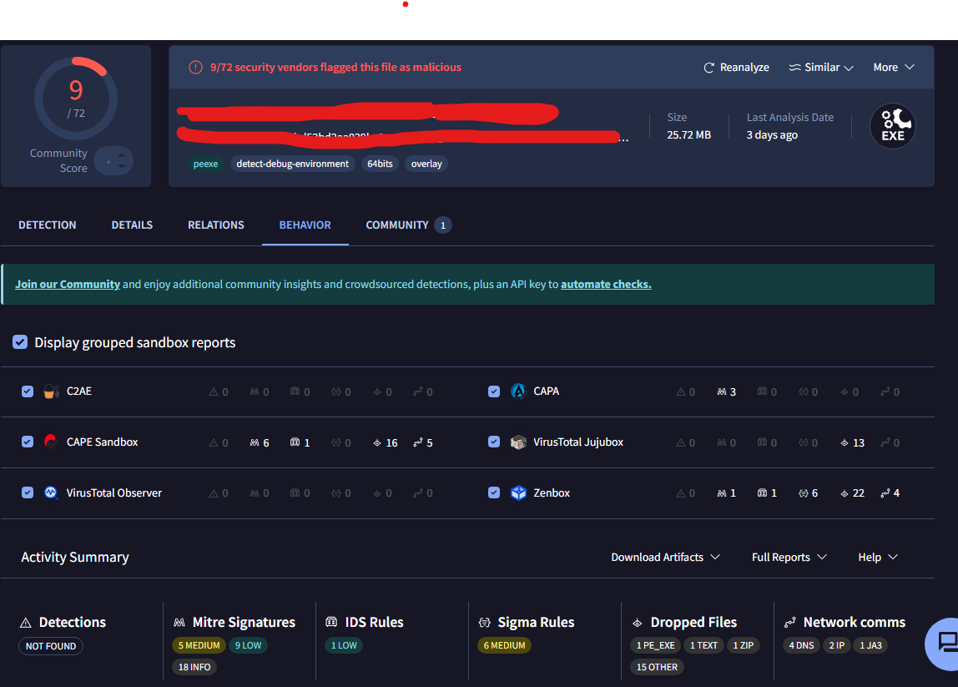Click the Sigma Rules heading icon
Viewport: 958px width, 687px height.
click(x=485, y=622)
